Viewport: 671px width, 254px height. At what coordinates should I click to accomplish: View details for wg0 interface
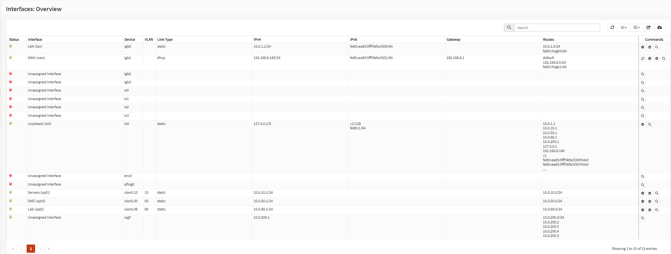643,218
